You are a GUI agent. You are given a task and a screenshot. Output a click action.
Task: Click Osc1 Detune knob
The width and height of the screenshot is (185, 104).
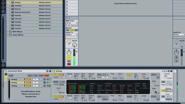[x=90, y=77]
